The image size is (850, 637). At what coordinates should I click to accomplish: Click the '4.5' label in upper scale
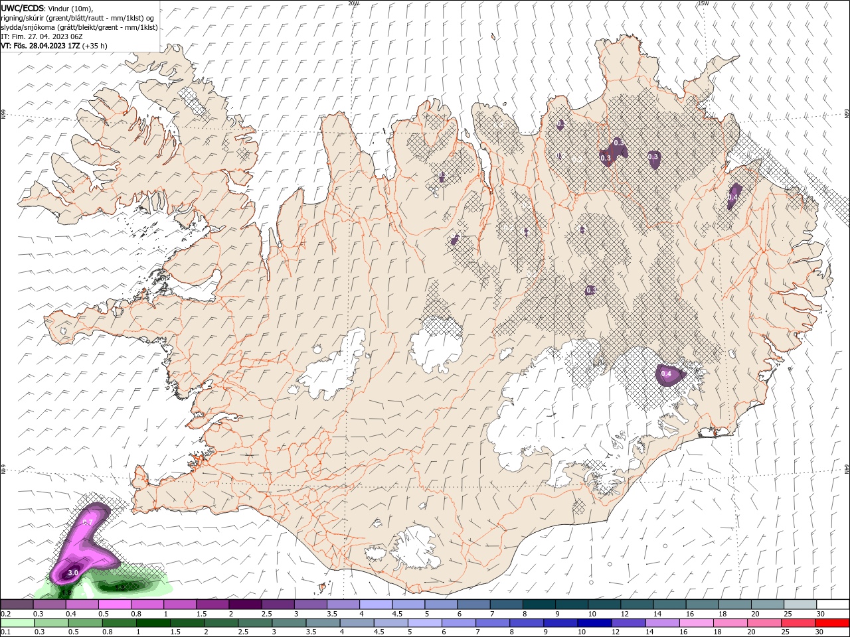point(397,614)
